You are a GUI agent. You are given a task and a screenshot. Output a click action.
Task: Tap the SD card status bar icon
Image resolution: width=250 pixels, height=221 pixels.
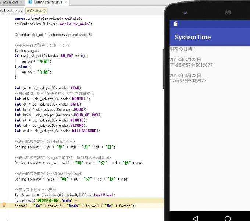175,24
